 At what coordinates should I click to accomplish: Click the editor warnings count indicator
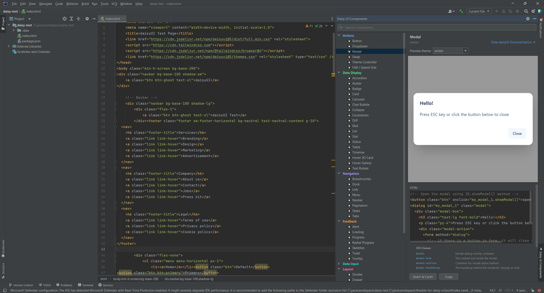pos(309,26)
